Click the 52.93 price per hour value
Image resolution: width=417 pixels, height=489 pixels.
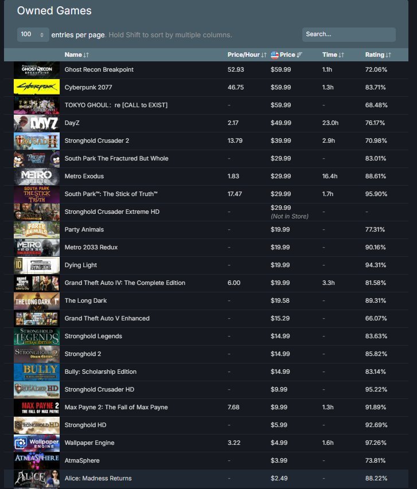tap(236, 69)
